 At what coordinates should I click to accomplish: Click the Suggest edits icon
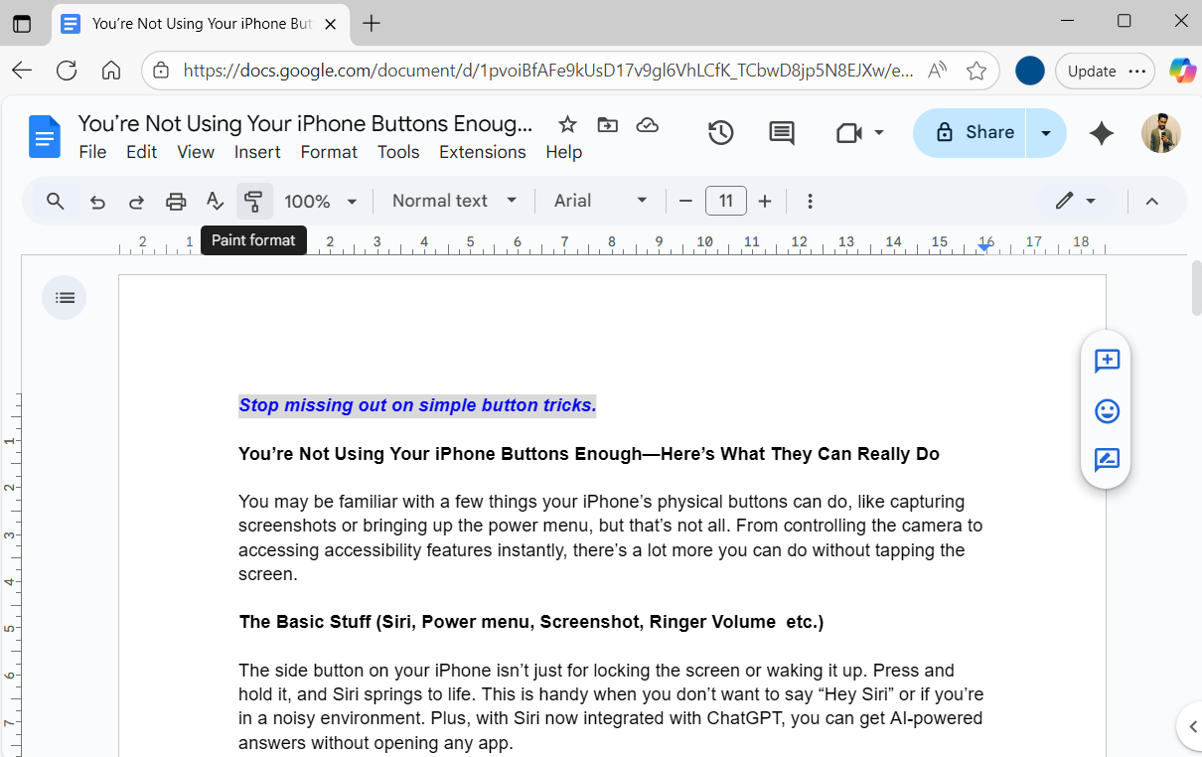1107,460
